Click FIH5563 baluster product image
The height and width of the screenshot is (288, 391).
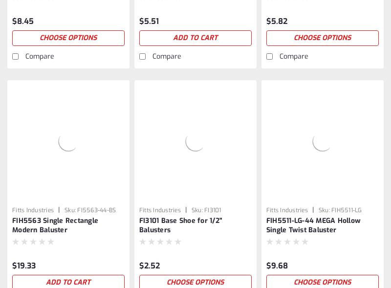pos(68,141)
